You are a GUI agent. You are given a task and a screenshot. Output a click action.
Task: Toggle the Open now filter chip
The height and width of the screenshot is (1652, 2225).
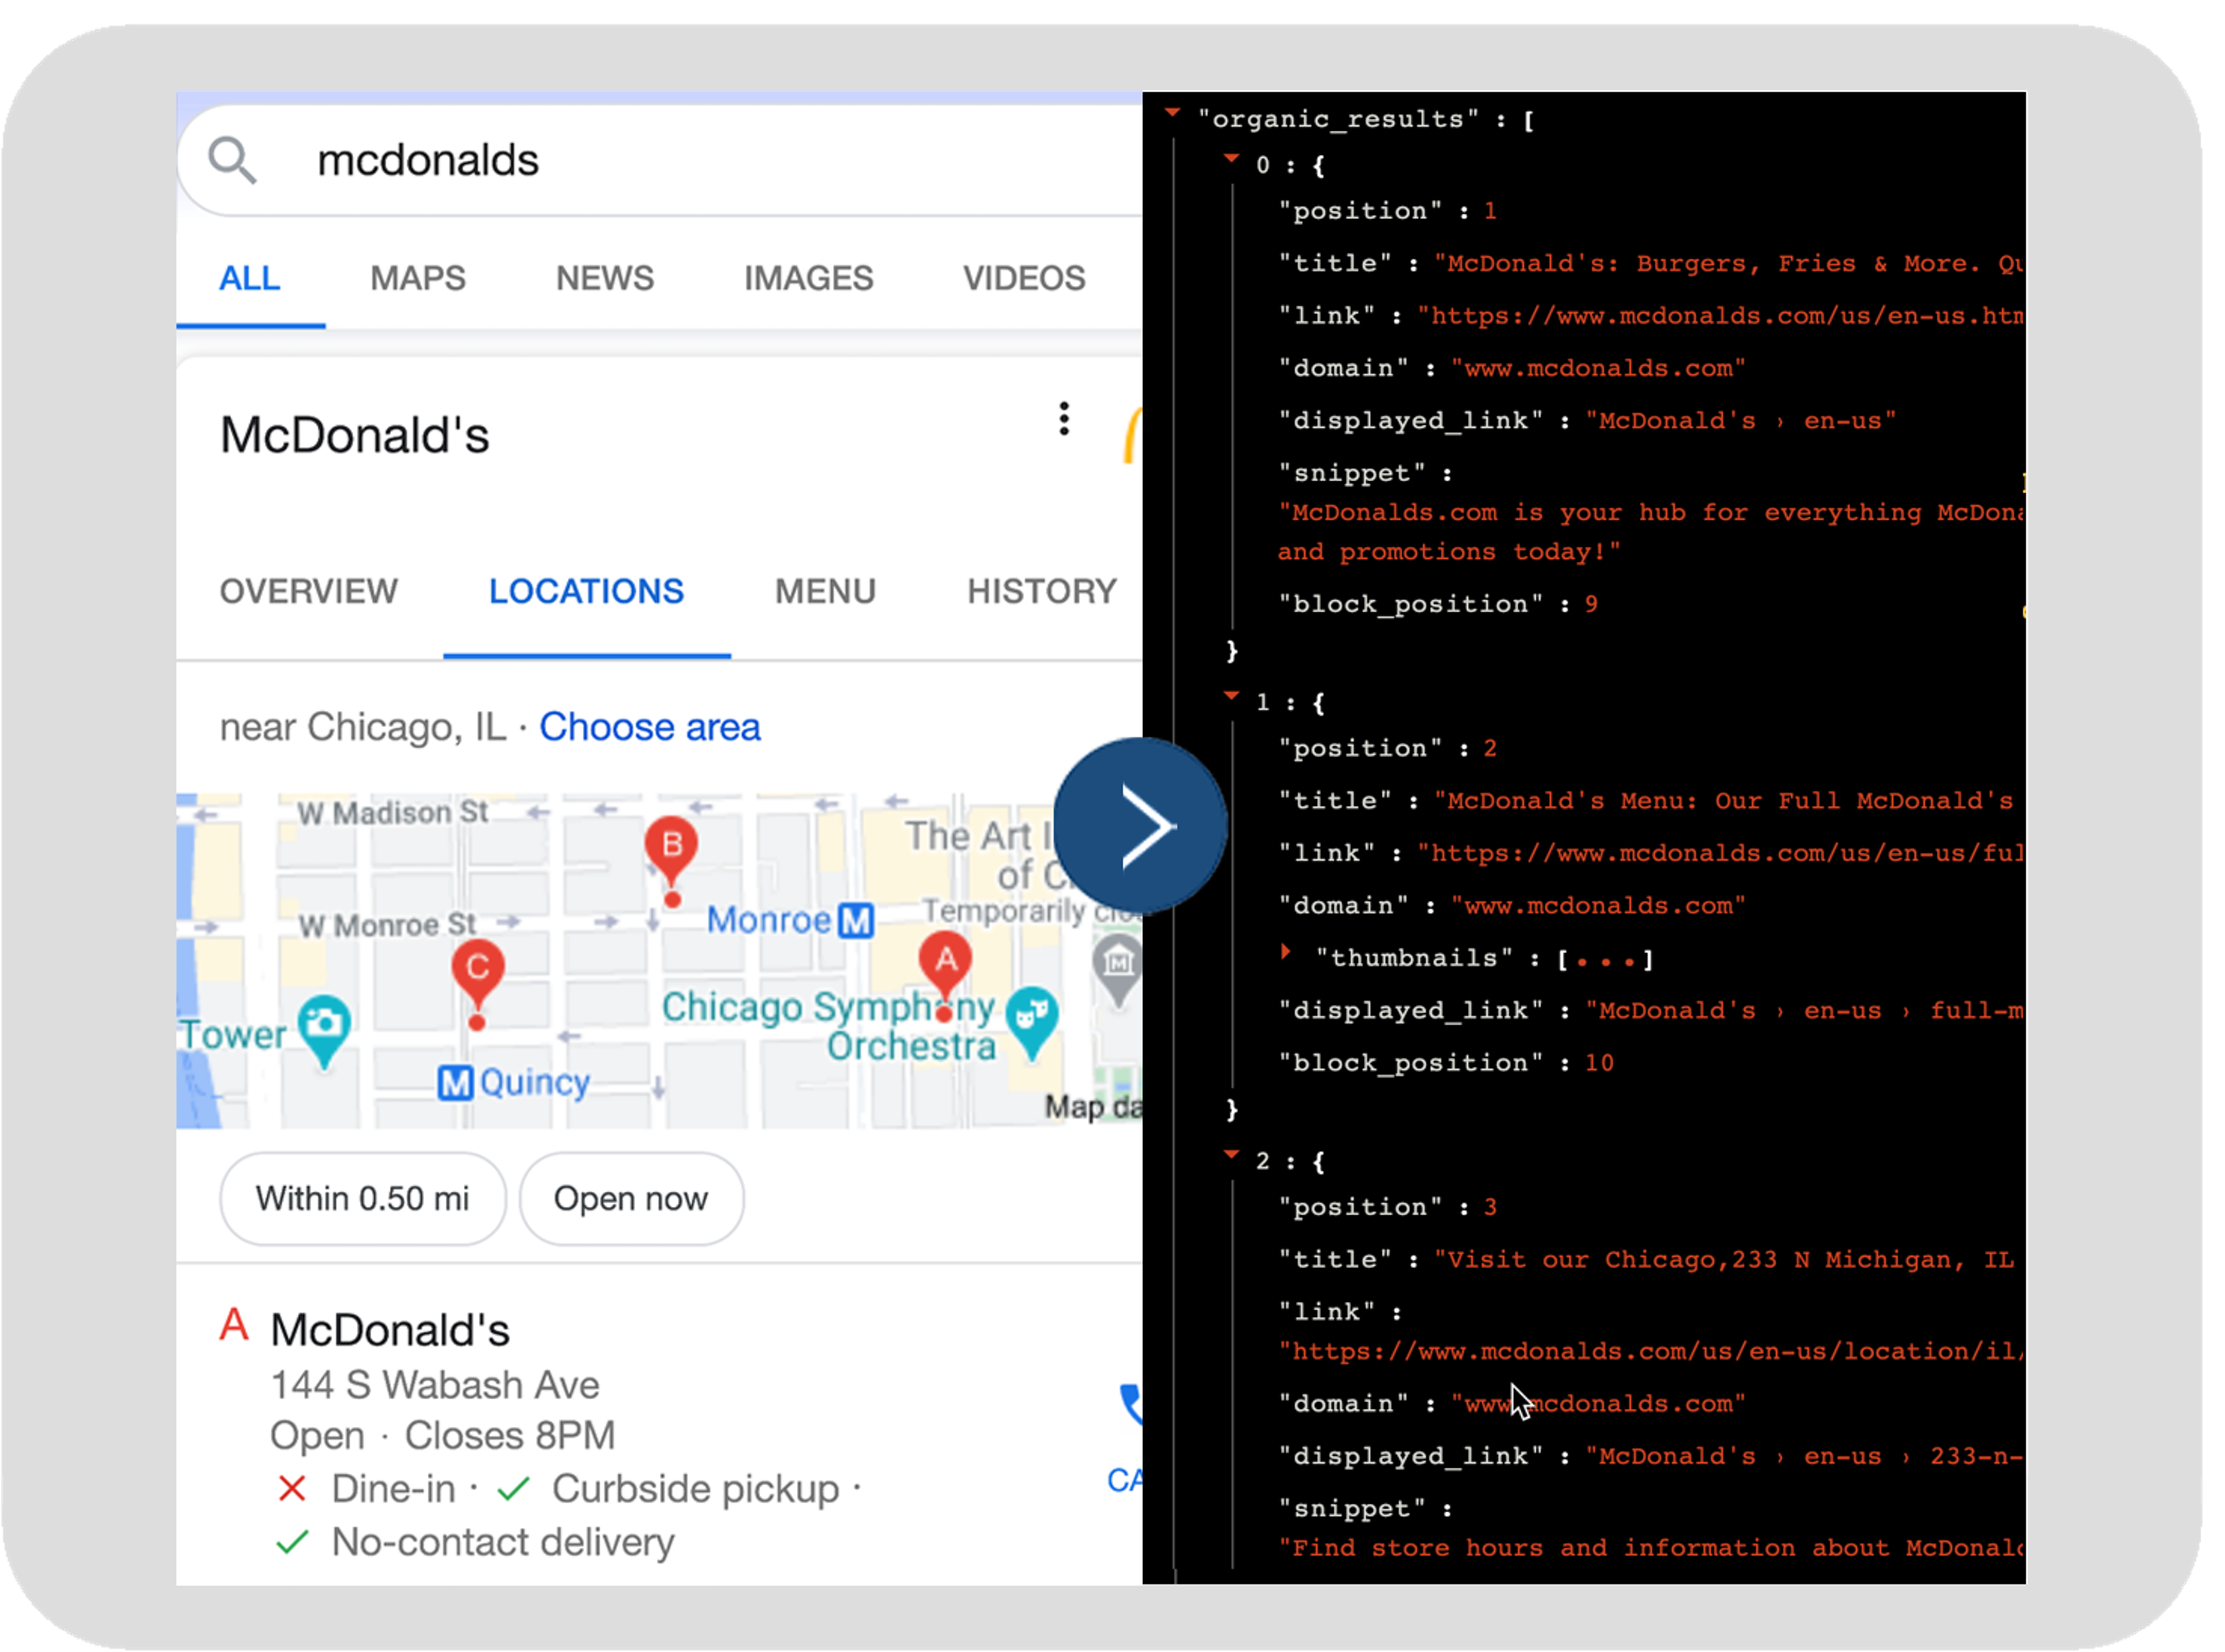[631, 1198]
